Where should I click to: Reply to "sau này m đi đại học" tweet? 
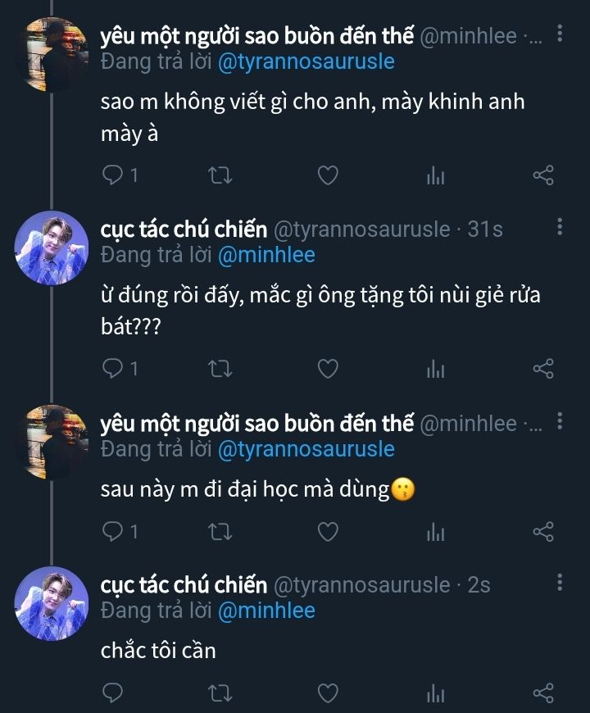[x=114, y=532]
